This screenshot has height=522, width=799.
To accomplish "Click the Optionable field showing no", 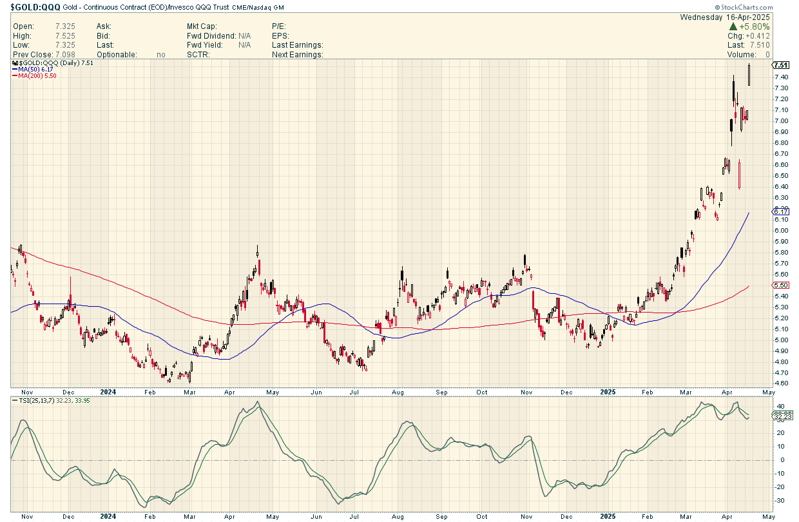I will (x=160, y=55).
